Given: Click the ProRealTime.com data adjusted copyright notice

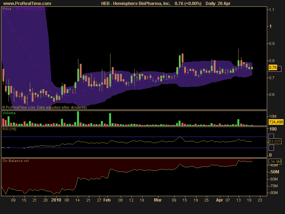Looking at the screenshot, I should click(x=45, y=107).
